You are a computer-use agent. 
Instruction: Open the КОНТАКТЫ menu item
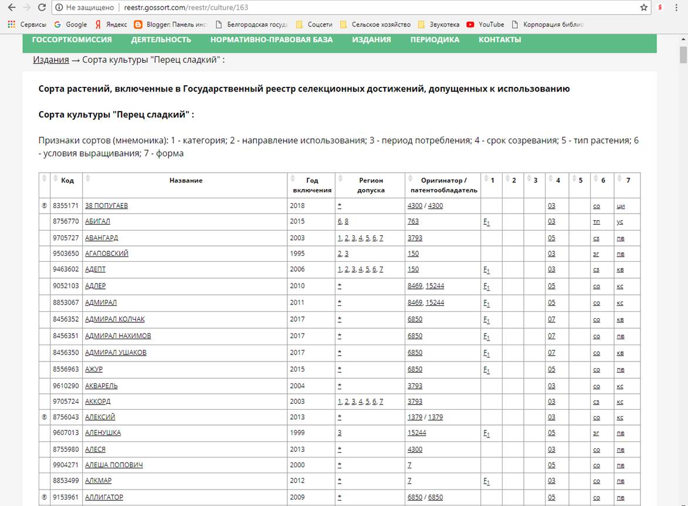(x=500, y=39)
